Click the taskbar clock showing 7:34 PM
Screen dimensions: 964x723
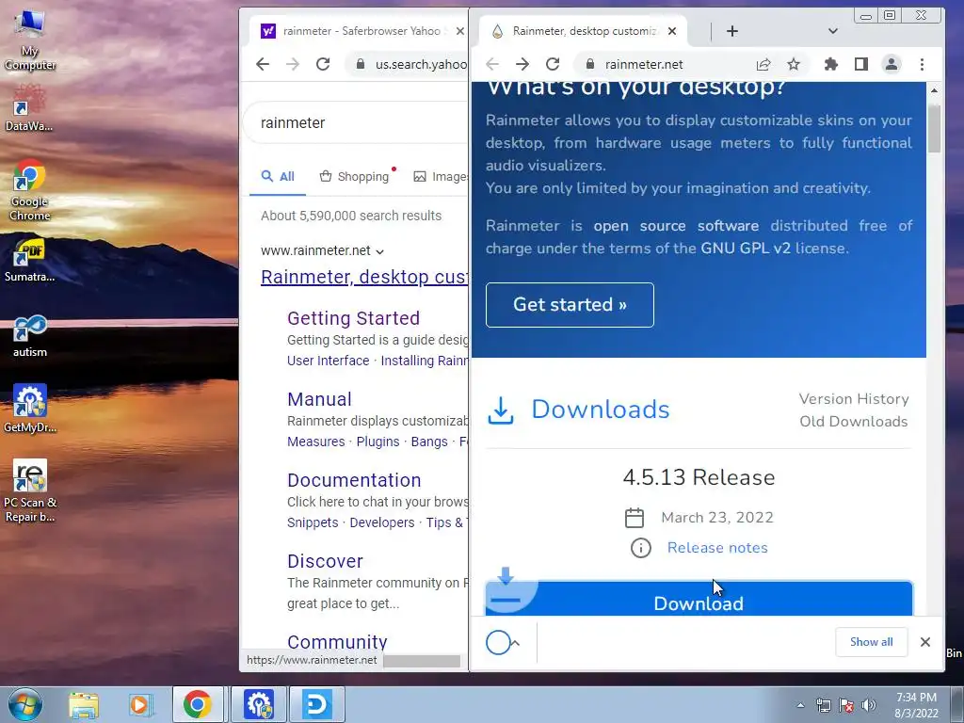(x=916, y=705)
